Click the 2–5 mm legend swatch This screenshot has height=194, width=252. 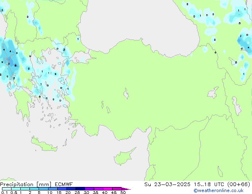34,189
